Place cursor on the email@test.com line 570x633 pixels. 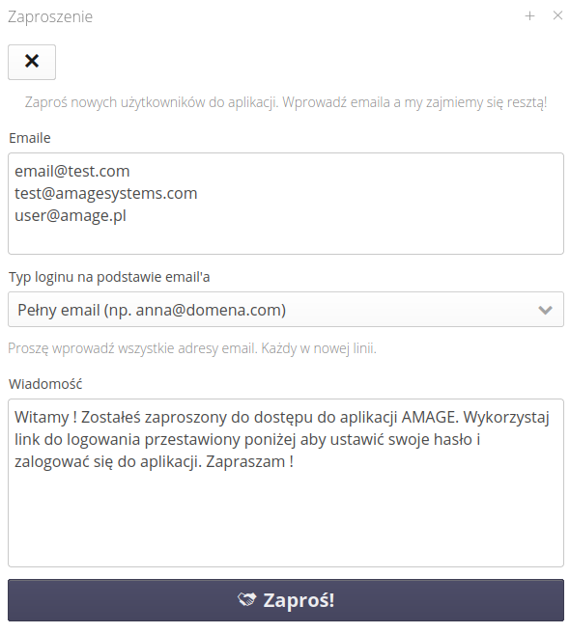72,171
